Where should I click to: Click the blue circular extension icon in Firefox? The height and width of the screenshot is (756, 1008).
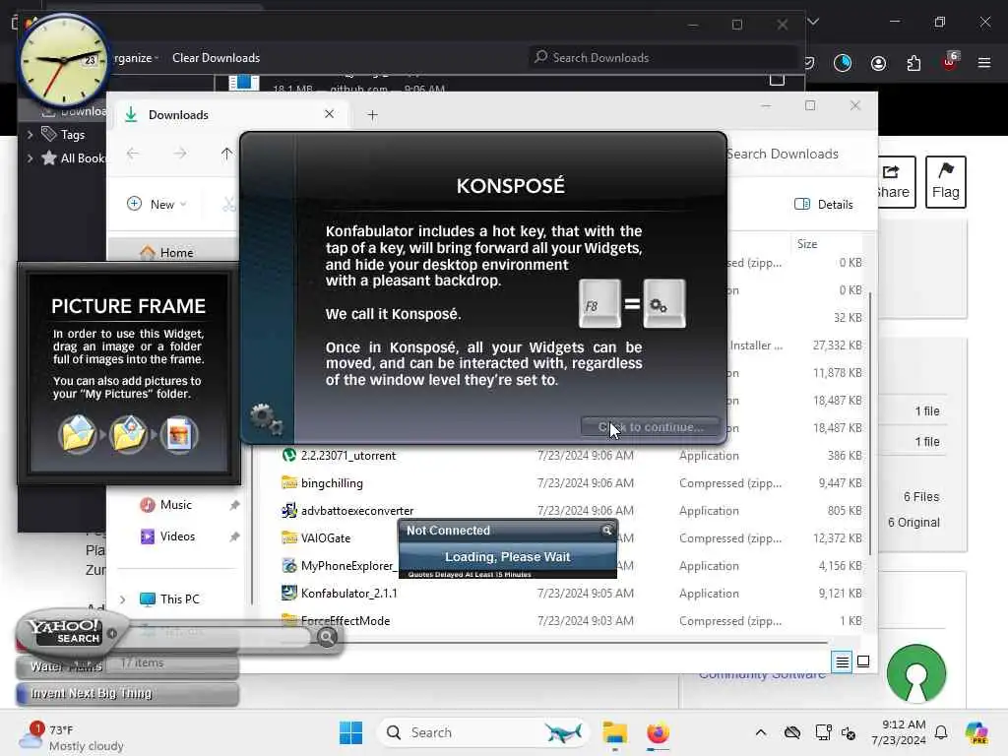click(x=843, y=63)
